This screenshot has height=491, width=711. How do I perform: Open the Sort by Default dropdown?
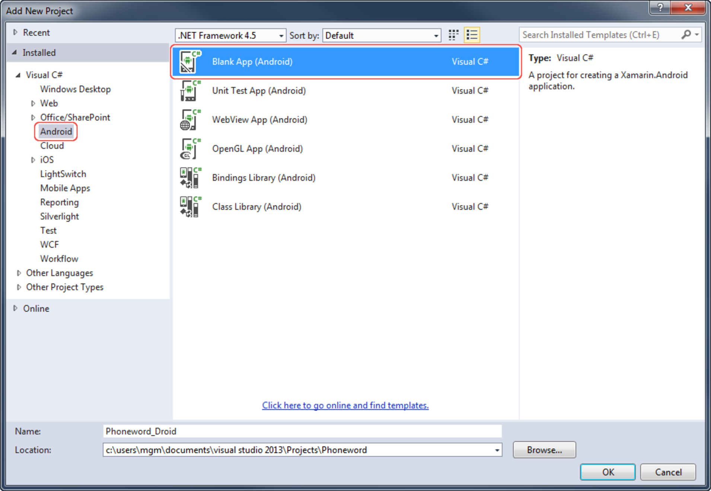436,36
